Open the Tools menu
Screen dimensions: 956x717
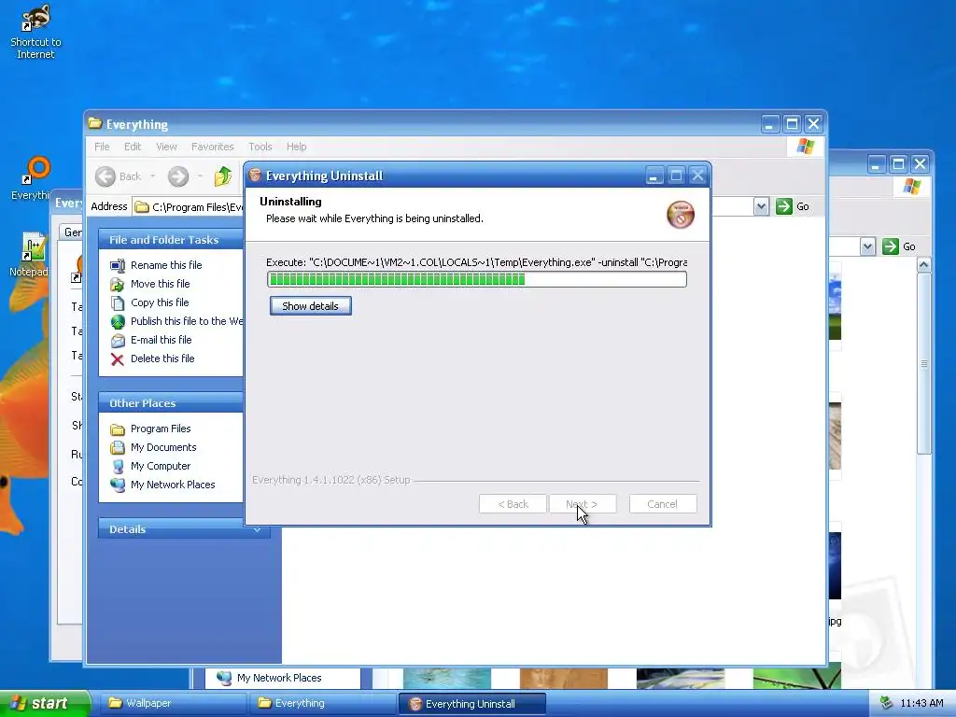(260, 147)
